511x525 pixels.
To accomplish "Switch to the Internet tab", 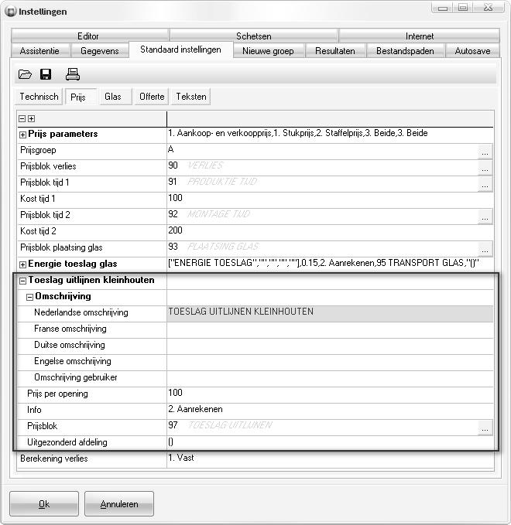I will click(419, 36).
